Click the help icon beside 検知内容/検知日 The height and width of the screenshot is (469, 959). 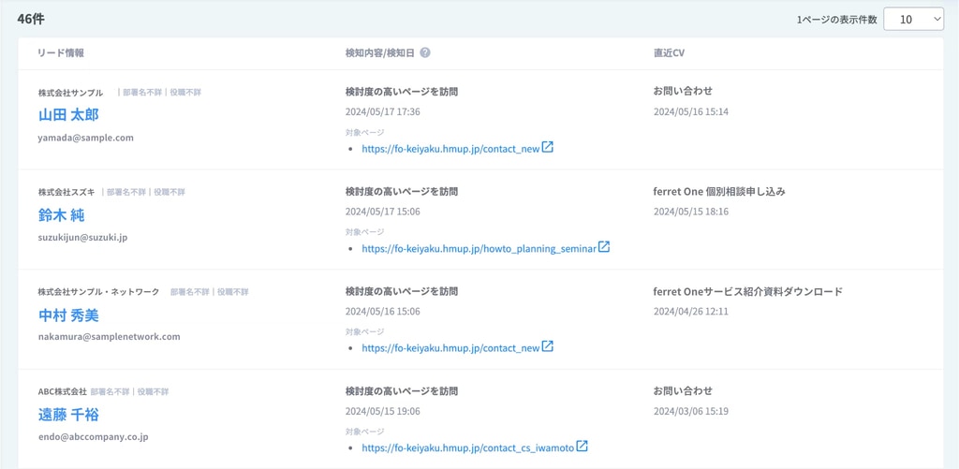coord(425,53)
